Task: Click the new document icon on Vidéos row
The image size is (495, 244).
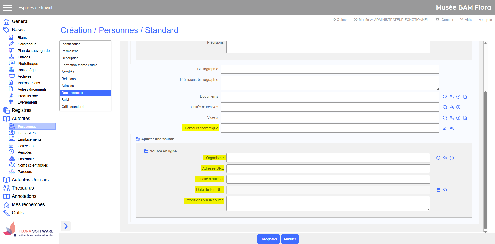Action: point(465,118)
